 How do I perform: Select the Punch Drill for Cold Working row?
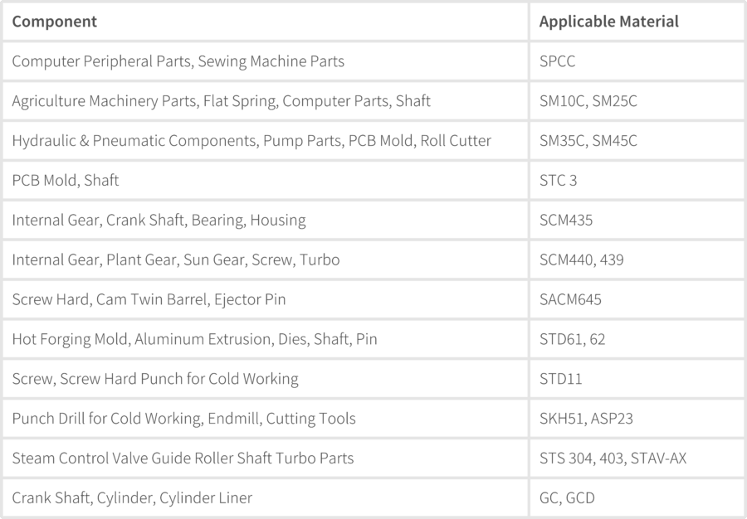pos(373,419)
